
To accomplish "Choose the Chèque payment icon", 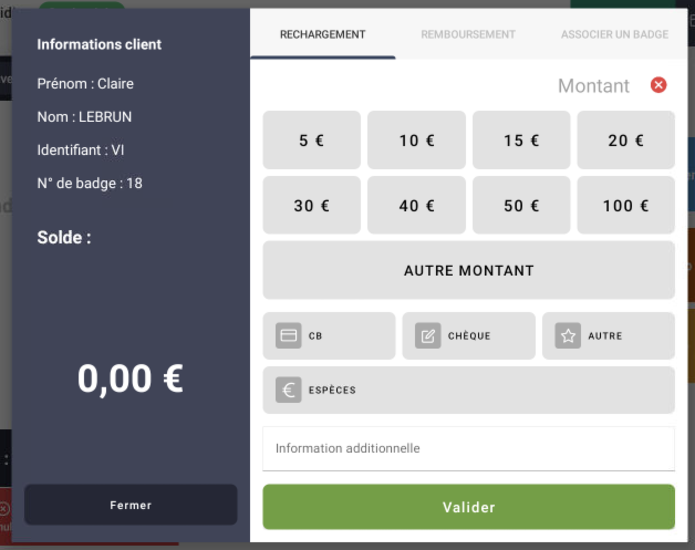I will tap(428, 336).
